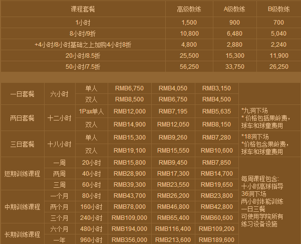The width and height of the screenshot is (301, 244).
Task: Click the 课程套餐 column header
Action: 84,9
